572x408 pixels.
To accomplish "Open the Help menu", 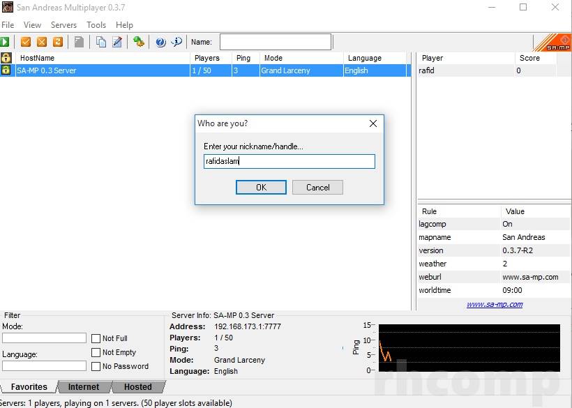I will tap(124, 25).
